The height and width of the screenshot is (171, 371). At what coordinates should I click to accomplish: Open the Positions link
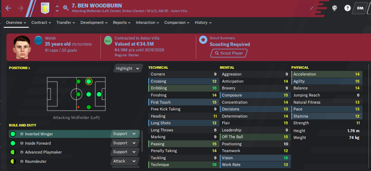coord(20,68)
